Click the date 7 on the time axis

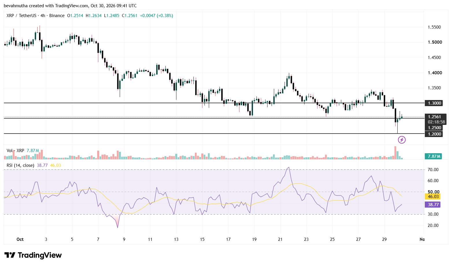(x=98, y=239)
